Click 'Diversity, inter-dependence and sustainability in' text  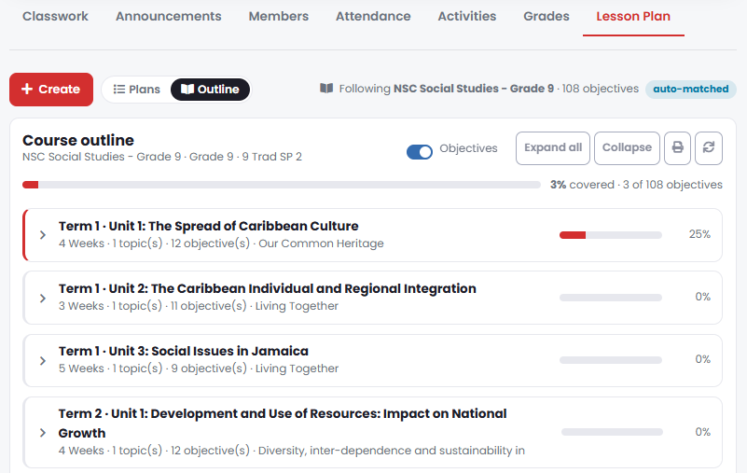point(392,451)
